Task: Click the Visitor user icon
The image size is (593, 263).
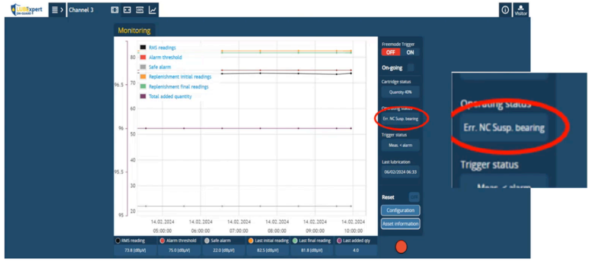Action: 521,10
